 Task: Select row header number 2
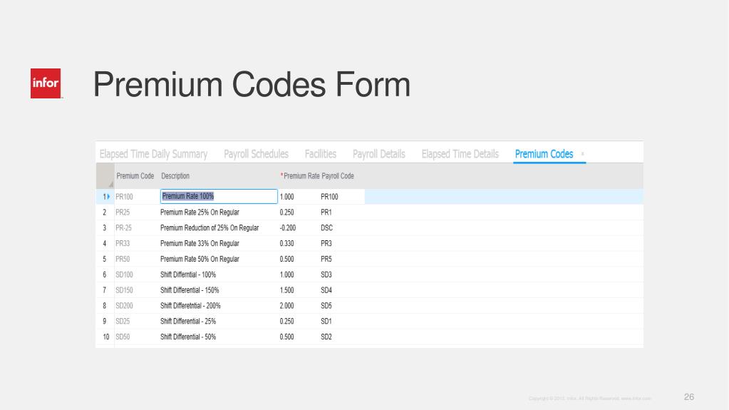pos(105,212)
